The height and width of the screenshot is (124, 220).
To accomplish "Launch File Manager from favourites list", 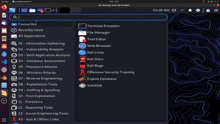I will pyautogui.click(x=94, y=33).
